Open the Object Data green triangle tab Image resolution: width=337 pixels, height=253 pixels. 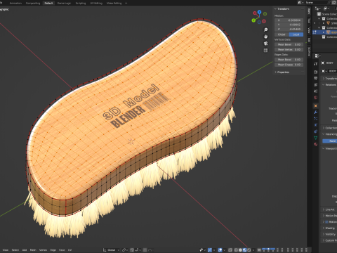point(315,138)
